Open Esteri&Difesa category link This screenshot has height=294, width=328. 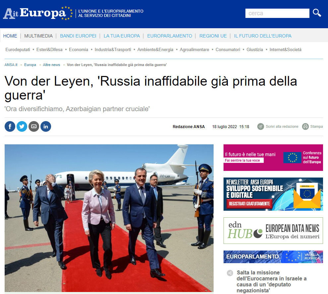(49, 49)
